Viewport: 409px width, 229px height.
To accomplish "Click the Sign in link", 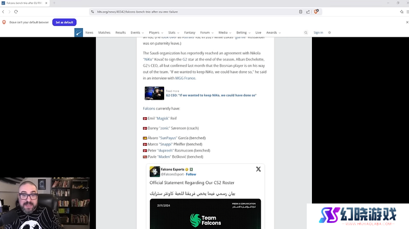I will coord(318,33).
